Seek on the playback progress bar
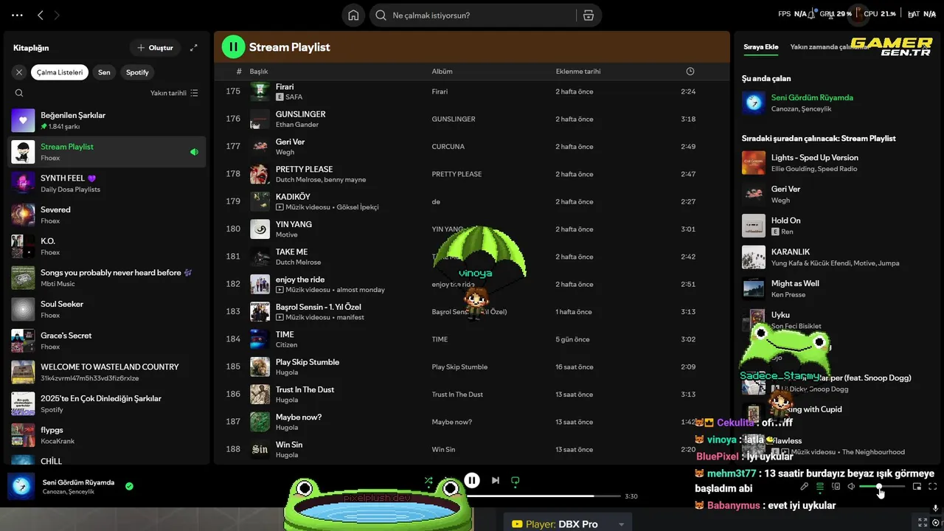The width and height of the screenshot is (944, 531). pyautogui.click(x=546, y=496)
